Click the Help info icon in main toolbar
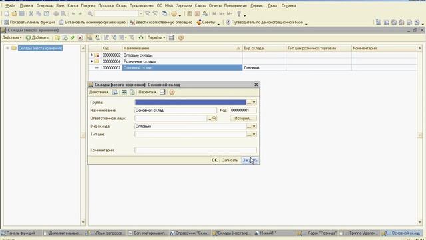This screenshot has height=240, width=426. click(x=174, y=13)
